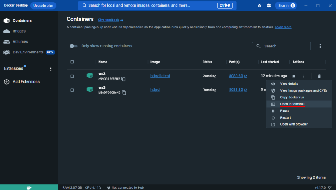Choose View details from context menu
Screen dimensions: 336x190
pyautogui.click(x=299, y=84)
